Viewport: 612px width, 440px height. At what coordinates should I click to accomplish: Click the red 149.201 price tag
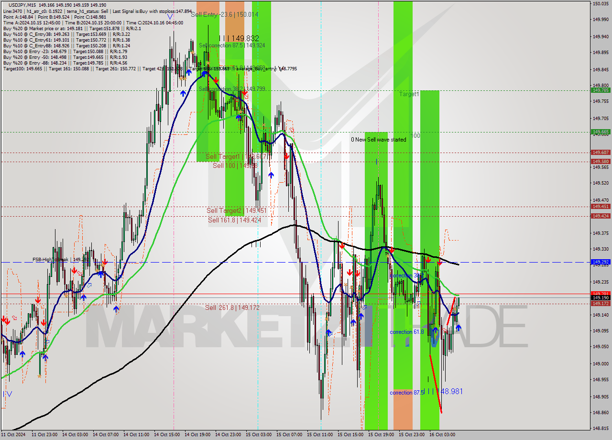[x=601, y=294]
